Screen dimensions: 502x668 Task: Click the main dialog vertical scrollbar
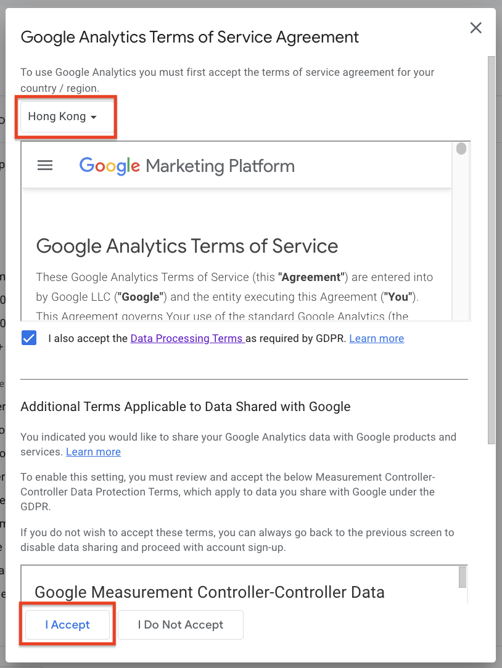492,250
